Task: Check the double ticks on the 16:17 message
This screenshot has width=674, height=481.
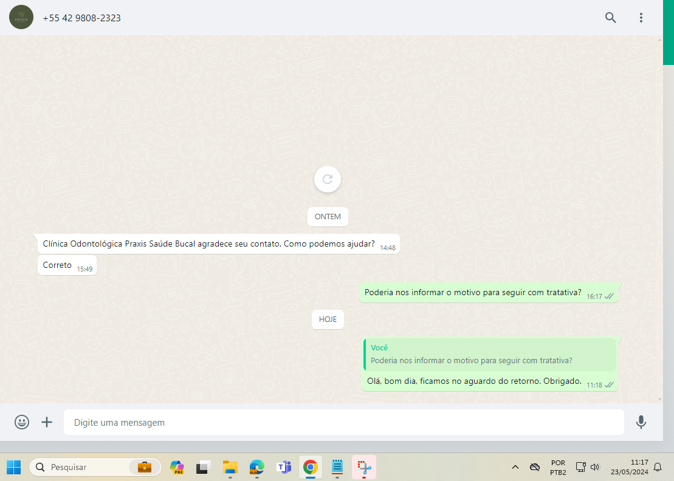Action: coord(609,296)
